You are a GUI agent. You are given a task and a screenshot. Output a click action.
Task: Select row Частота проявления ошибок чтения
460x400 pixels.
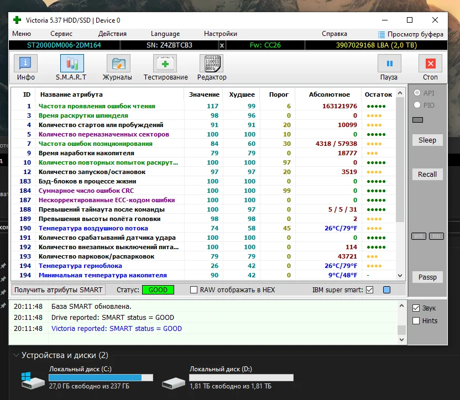(204, 106)
